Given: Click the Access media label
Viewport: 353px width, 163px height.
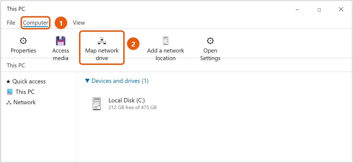Looking at the screenshot, I should pos(61,54).
